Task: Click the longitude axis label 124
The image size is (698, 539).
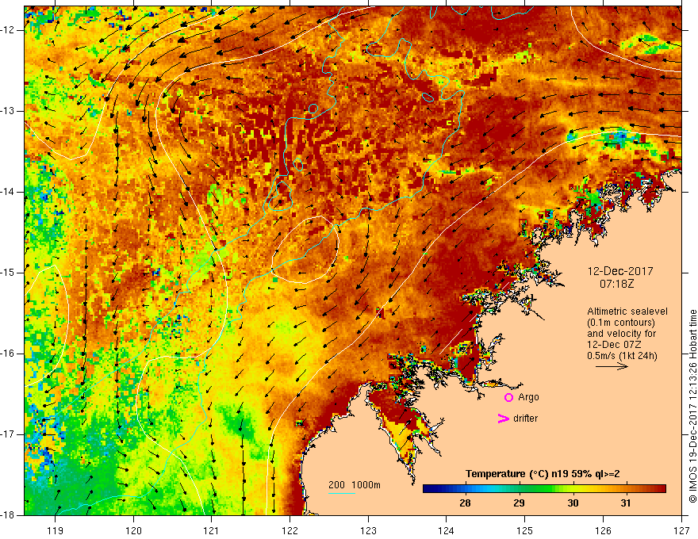Action: (x=446, y=530)
